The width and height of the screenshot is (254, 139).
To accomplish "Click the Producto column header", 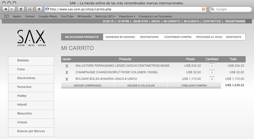I will pyautogui.click(x=125, y=59).
